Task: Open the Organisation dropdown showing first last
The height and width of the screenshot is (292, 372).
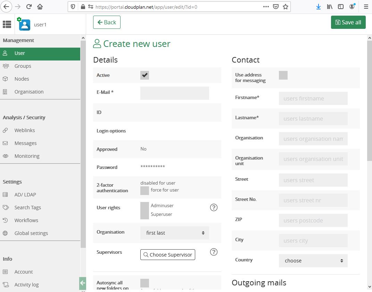Action: (174, 233)
